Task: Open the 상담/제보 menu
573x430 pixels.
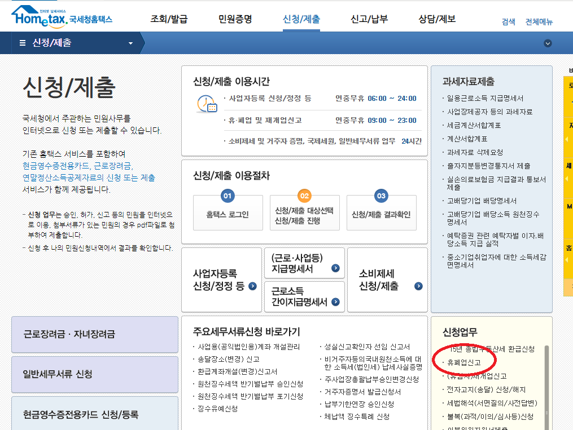Action: click(x=437, y=19)
